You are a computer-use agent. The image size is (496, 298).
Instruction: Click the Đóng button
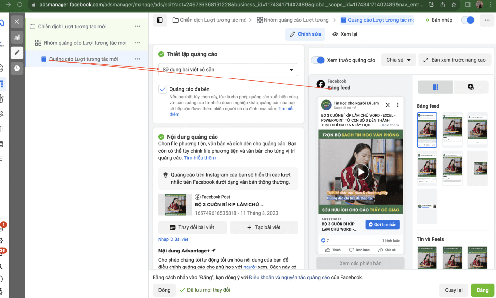(x=164, y=290)
